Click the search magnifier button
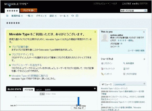Image resolution: width=152 pixels, height=111 pixels. tap(145, 10)
